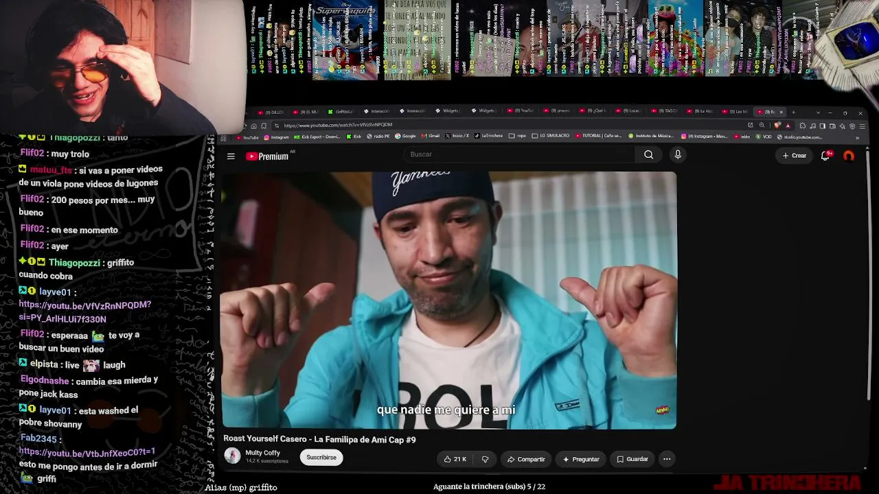Click the Preguntar button

click(x=581, y=459)
